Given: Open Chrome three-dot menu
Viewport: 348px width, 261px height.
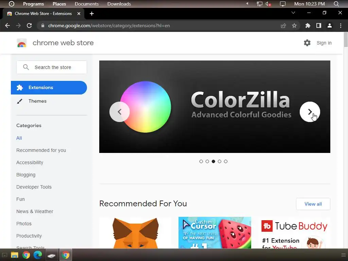Looking at the screenshot, I should [341, 26].
